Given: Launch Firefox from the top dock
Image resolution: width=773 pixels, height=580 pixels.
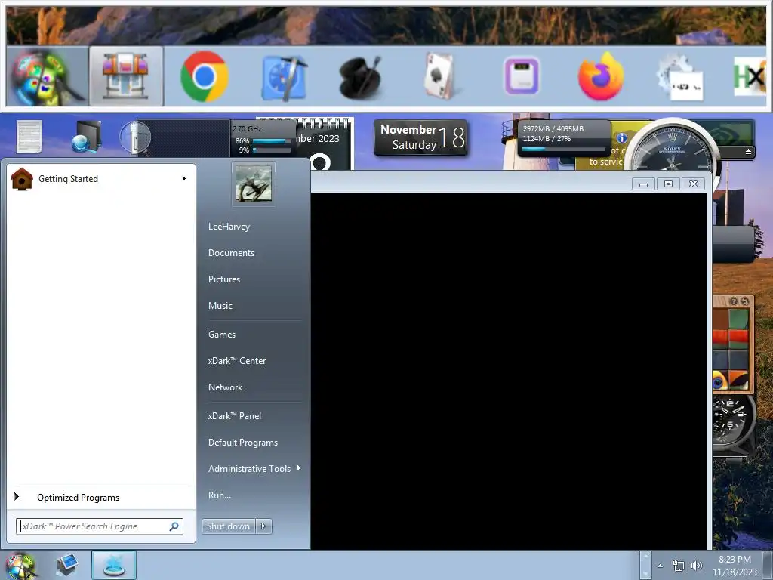Looking at the screenshot, I should tap(601, 76).
